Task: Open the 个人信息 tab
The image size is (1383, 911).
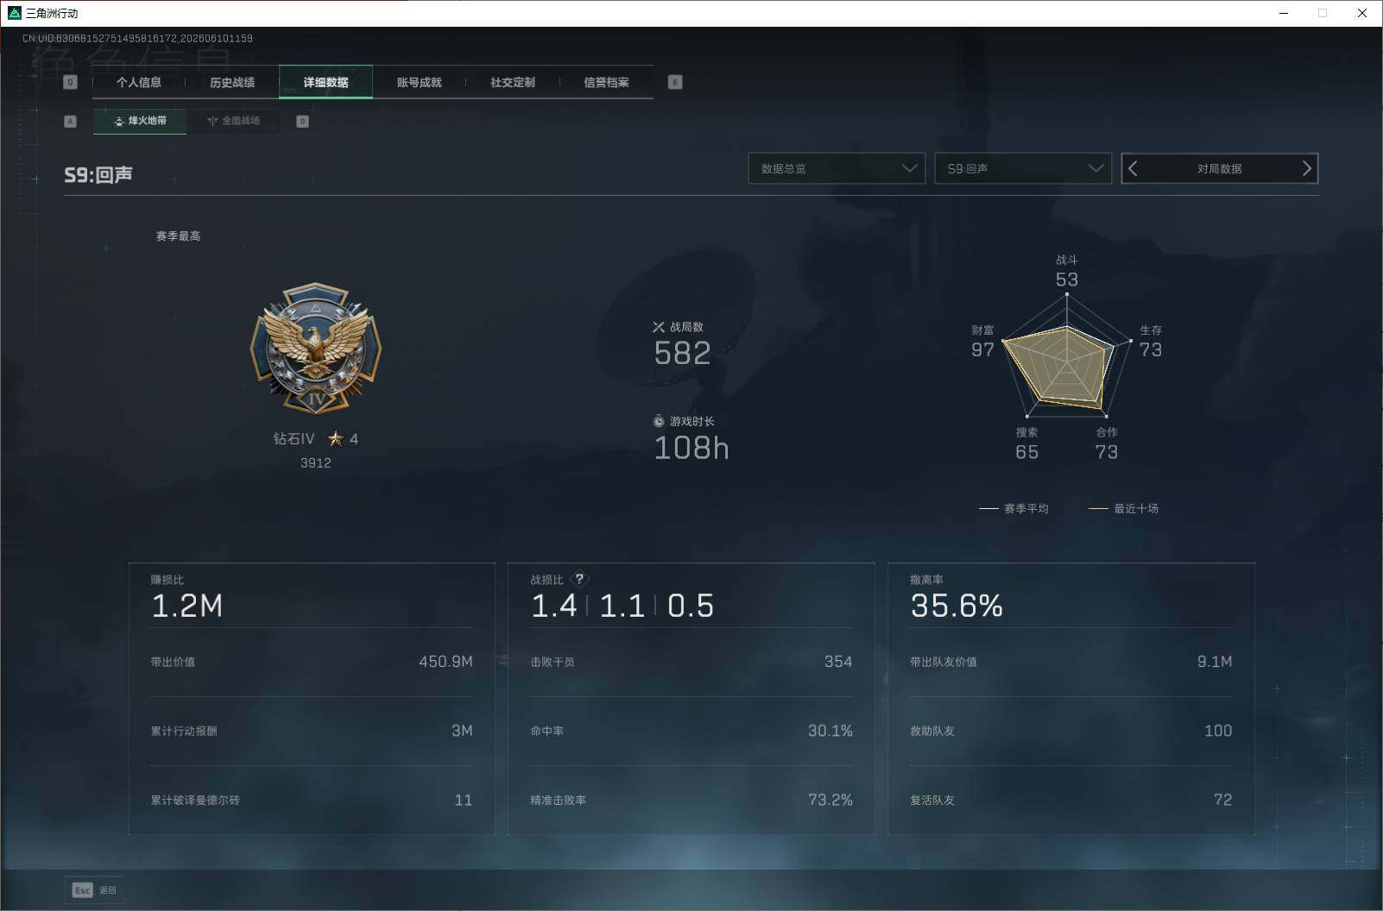Action: click(139, 82)
